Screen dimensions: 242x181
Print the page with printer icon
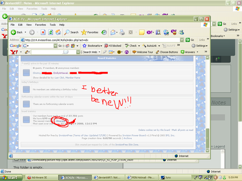122,32
